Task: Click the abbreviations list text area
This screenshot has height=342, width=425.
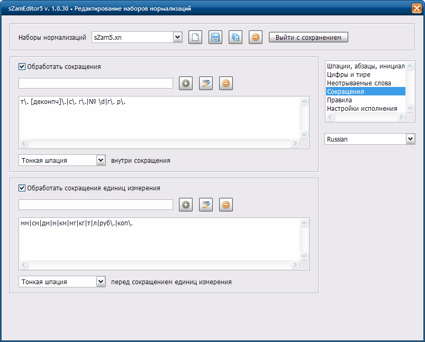Action: (x=159, y=118)
